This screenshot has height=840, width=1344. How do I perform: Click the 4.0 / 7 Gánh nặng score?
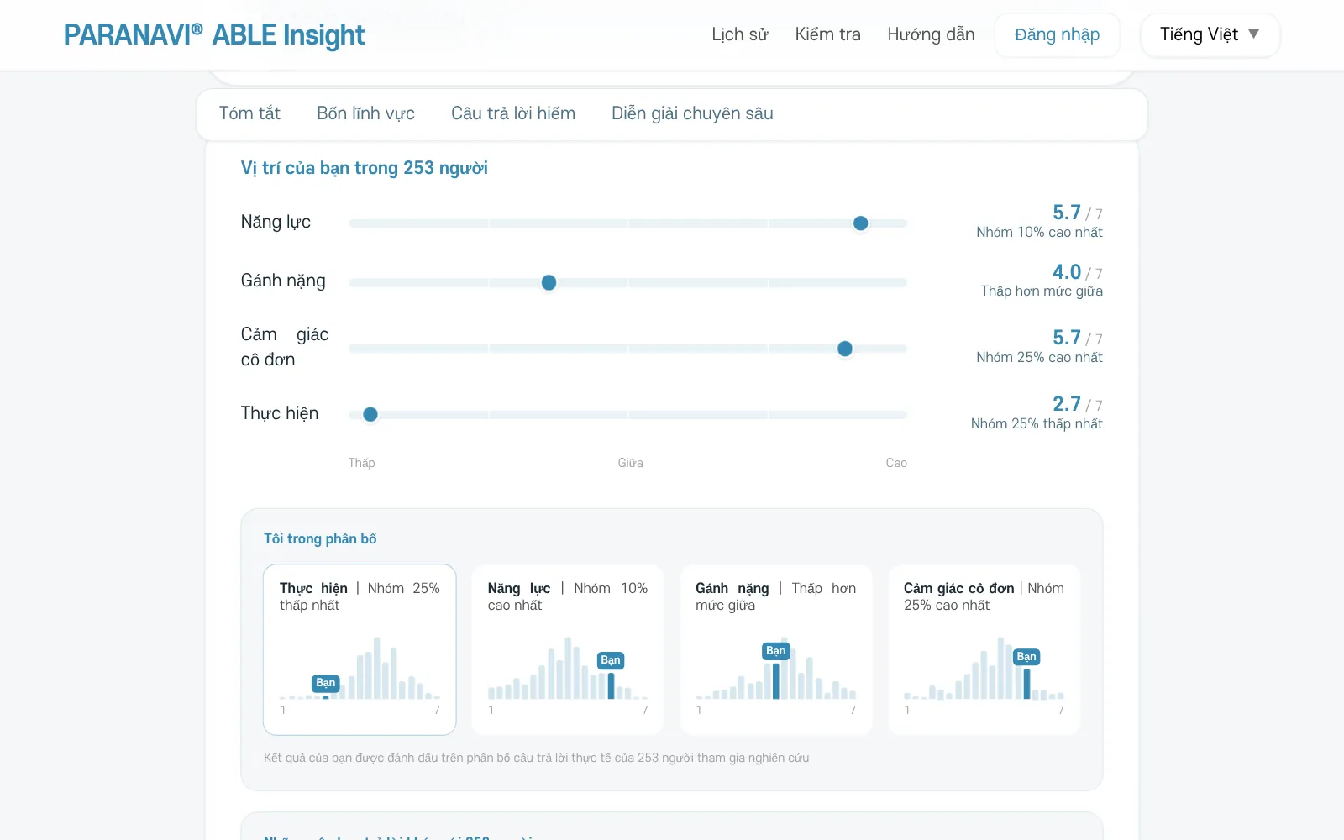pos(1077,272)
